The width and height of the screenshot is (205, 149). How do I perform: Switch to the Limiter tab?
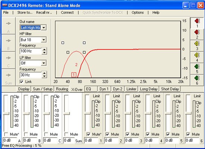point(131,89)
